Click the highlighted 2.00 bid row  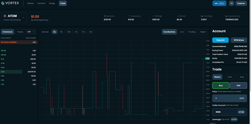pos(19,72)
